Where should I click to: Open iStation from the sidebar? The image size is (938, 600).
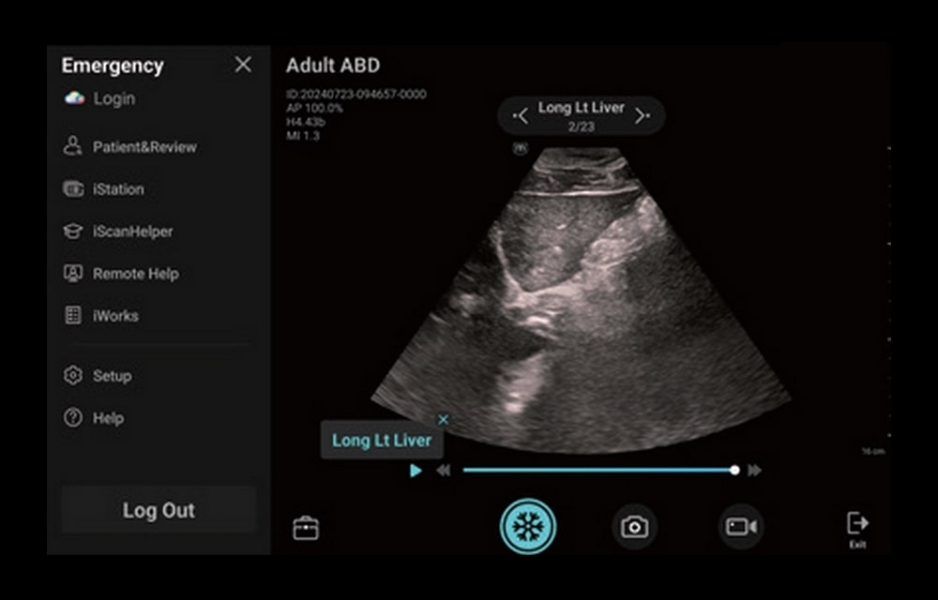[x=105, y=189]
